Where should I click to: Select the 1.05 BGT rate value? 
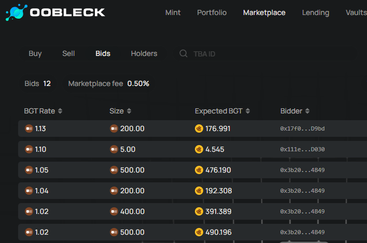41,170
